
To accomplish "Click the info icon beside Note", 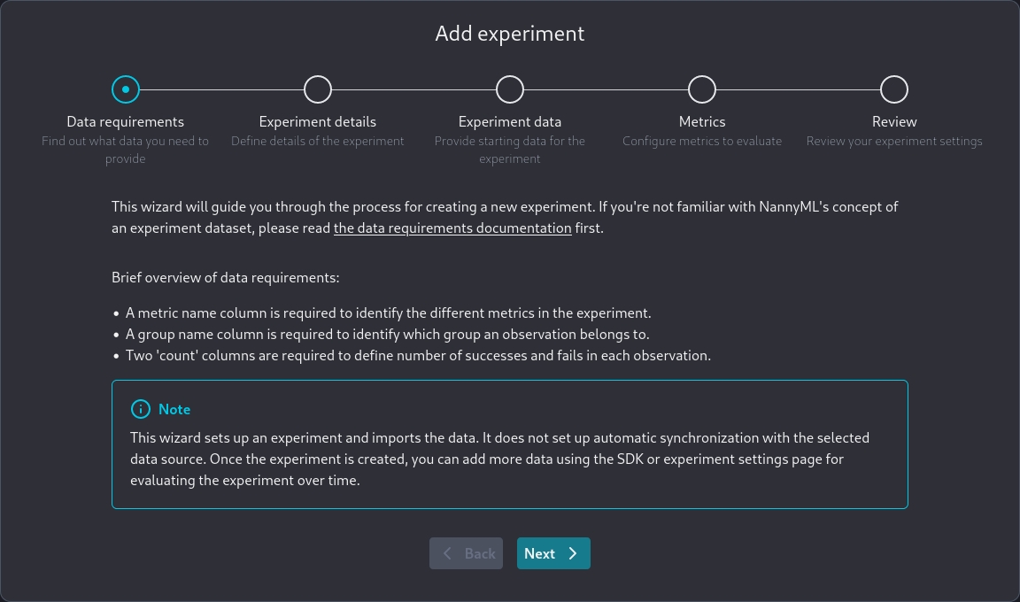I will (x=140, y=409).
